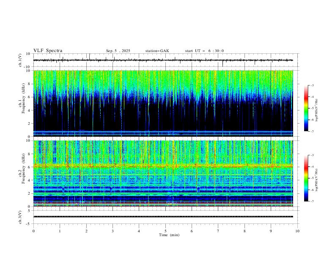Select ch.2 'Frequency (kHz)' axis title
The image size is (335, 259).
tap(23, 168)
